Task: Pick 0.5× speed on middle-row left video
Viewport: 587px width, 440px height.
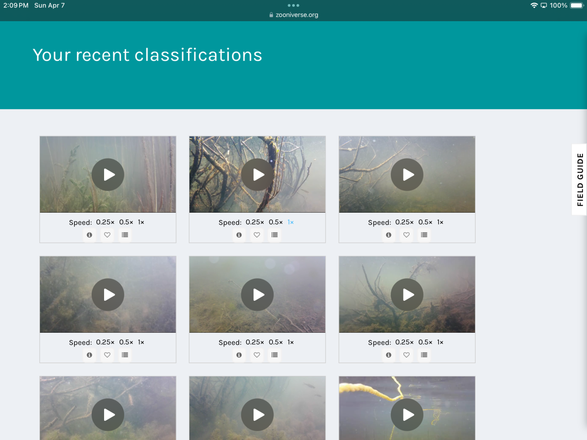Action: coord(126,342)
